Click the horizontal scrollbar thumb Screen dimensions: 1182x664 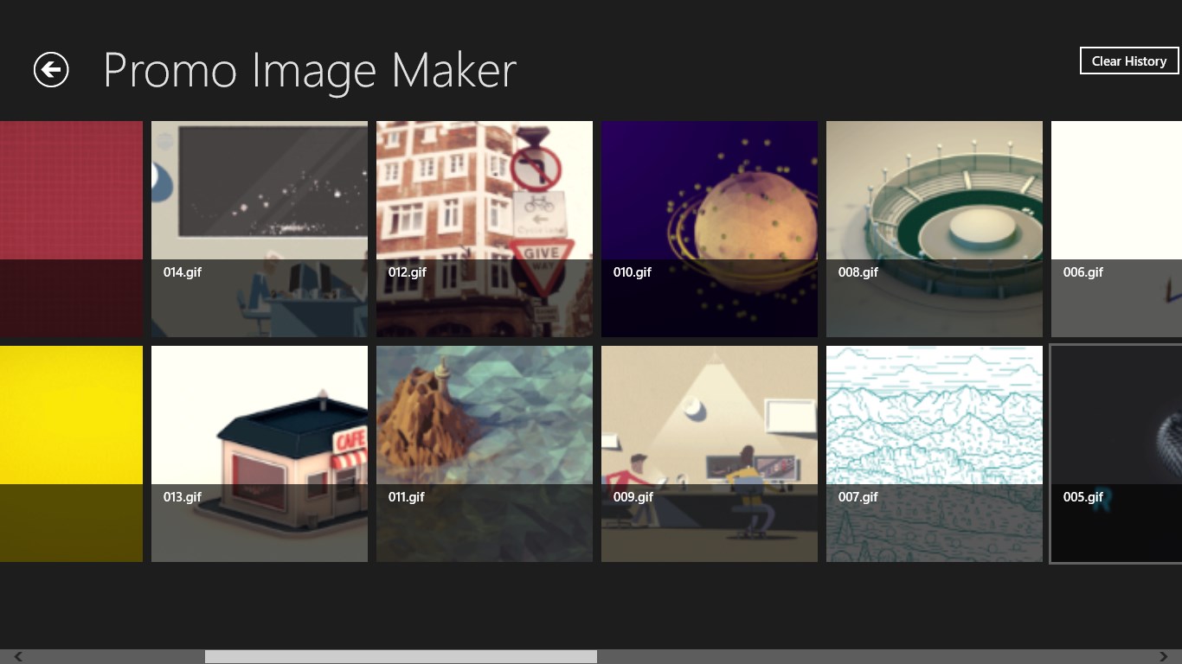[401, 657]
